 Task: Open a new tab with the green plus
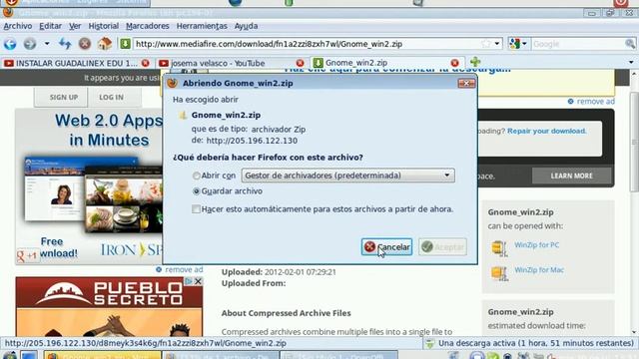[475, 62]
